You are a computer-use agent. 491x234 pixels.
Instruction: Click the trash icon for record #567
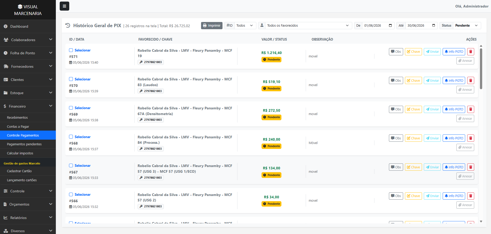(471, 167)
